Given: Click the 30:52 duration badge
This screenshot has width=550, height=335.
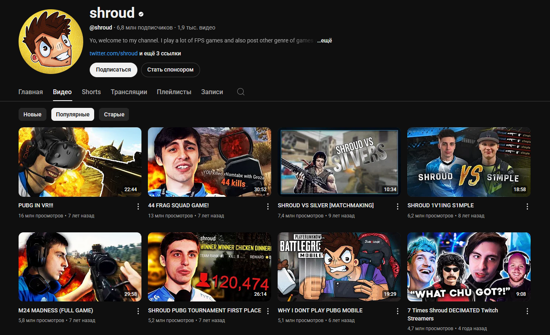Looking at the screenshot, I should [x=260, y=190].
